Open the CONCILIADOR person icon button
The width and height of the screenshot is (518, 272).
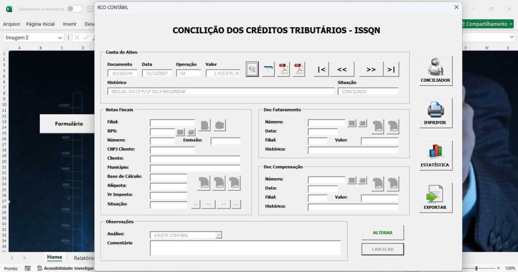click(436, 71)
